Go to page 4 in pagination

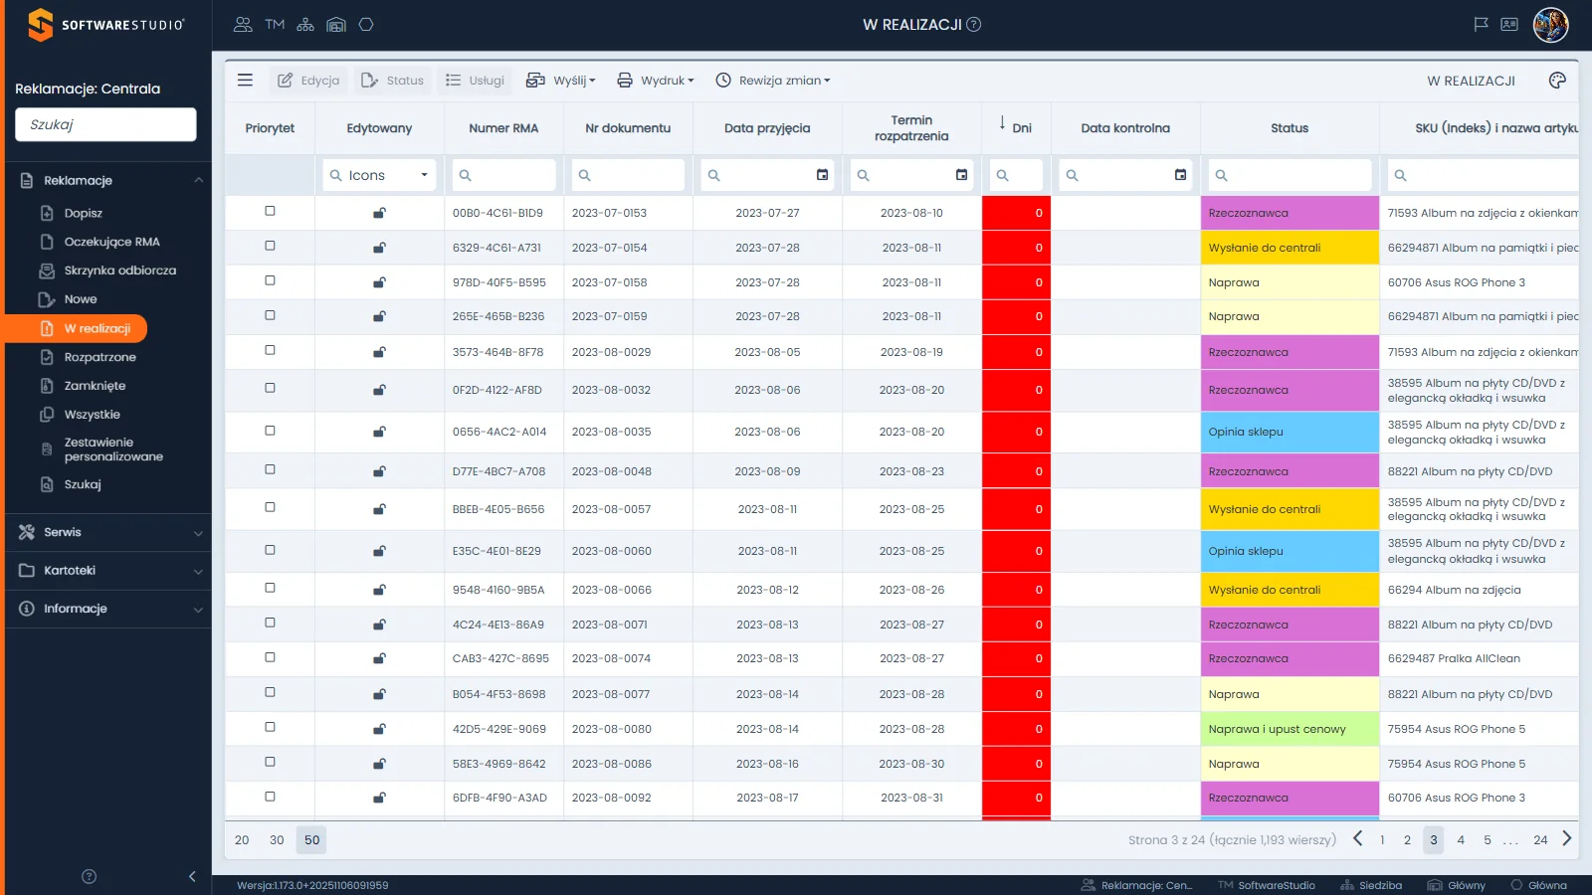[1461, 839]
